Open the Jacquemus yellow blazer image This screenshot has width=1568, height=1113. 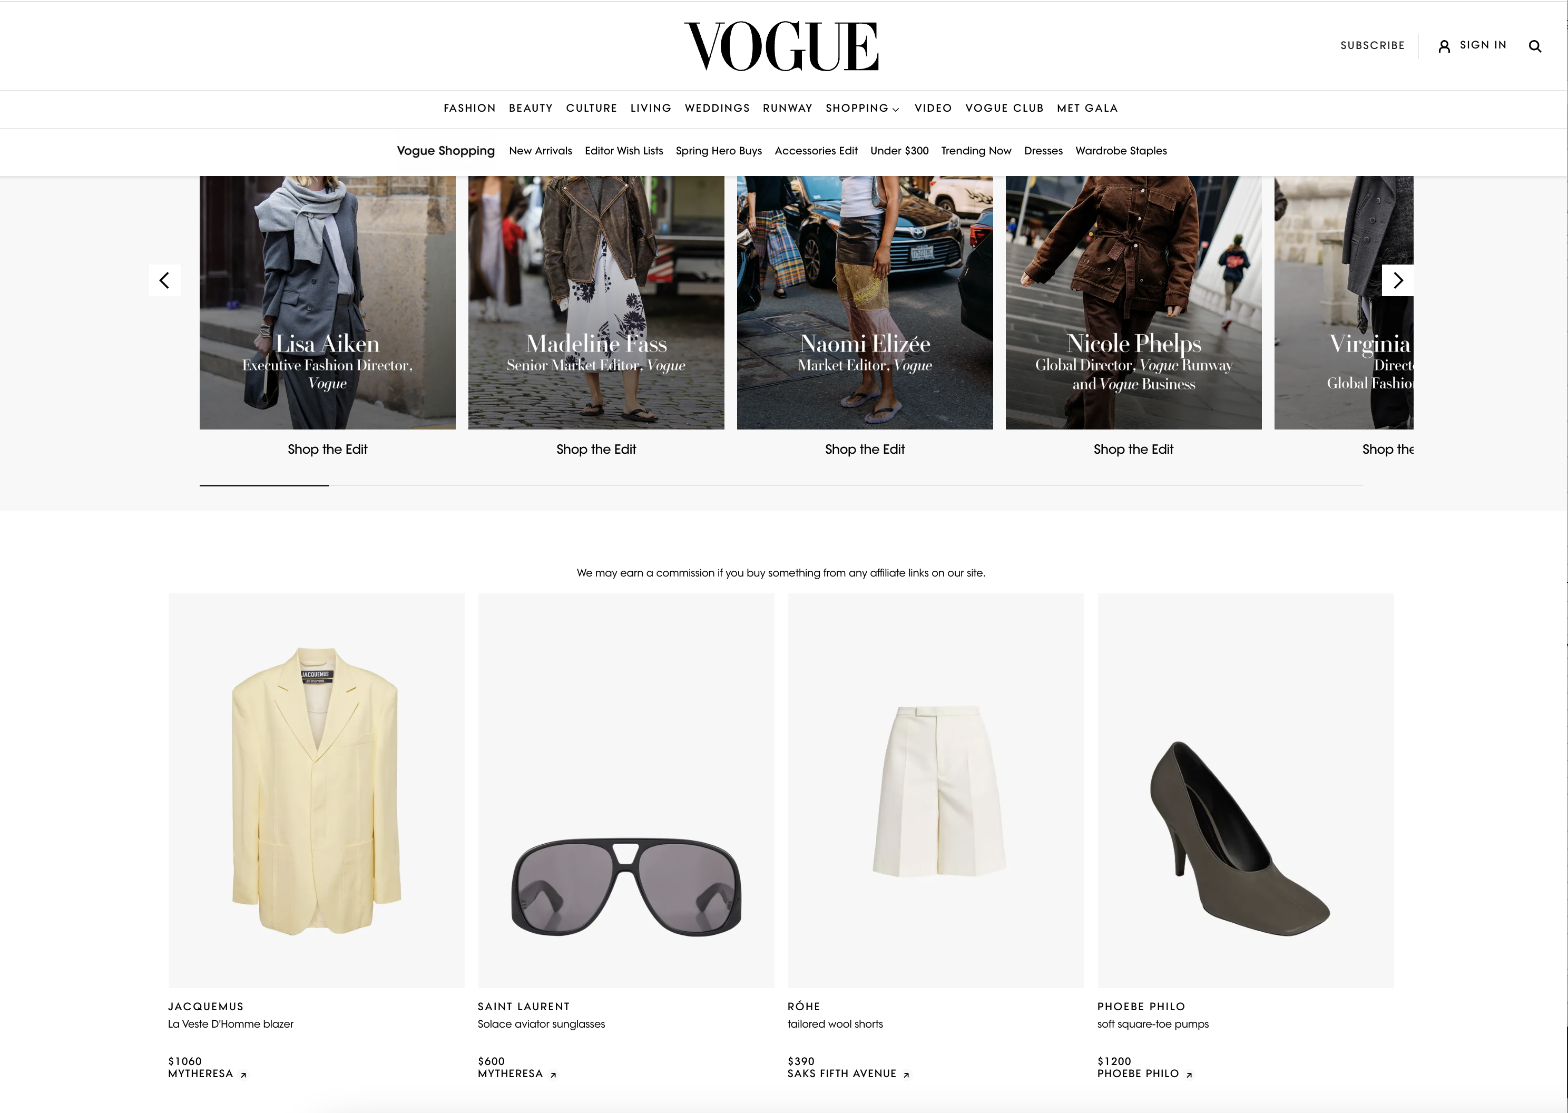(x=317, y=790)
